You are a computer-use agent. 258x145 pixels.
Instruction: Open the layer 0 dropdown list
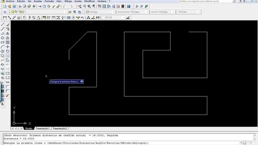tap(66, 12)
